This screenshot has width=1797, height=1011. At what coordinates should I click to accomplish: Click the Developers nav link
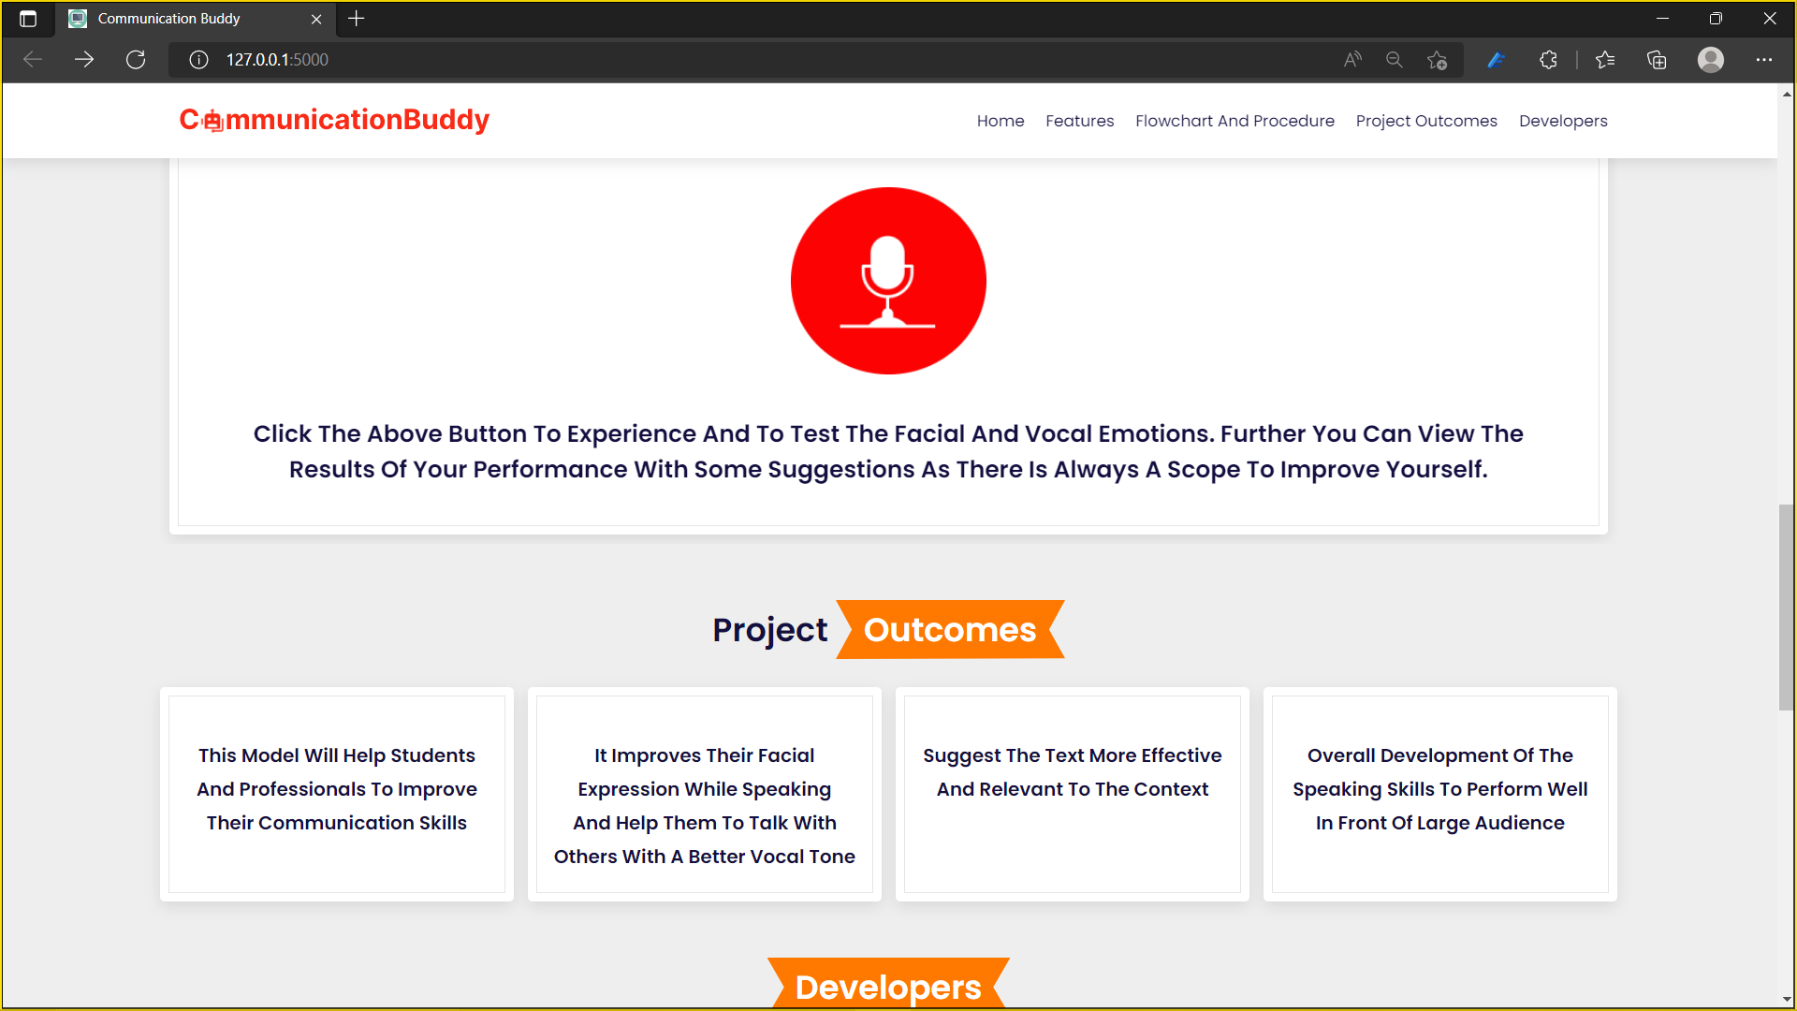[x=1562, y=121]
